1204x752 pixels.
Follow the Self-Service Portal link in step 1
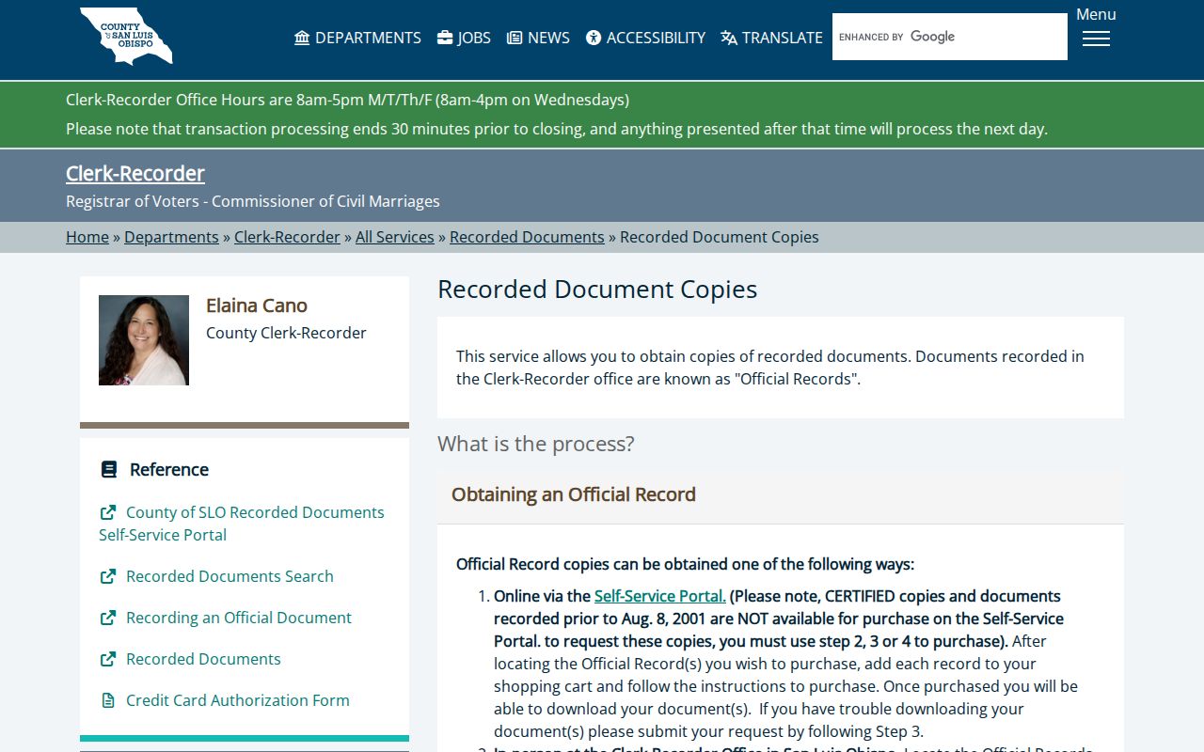point(660,596)
